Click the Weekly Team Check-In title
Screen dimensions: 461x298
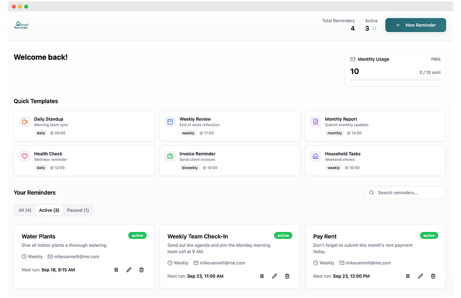[x=198, y=236]
